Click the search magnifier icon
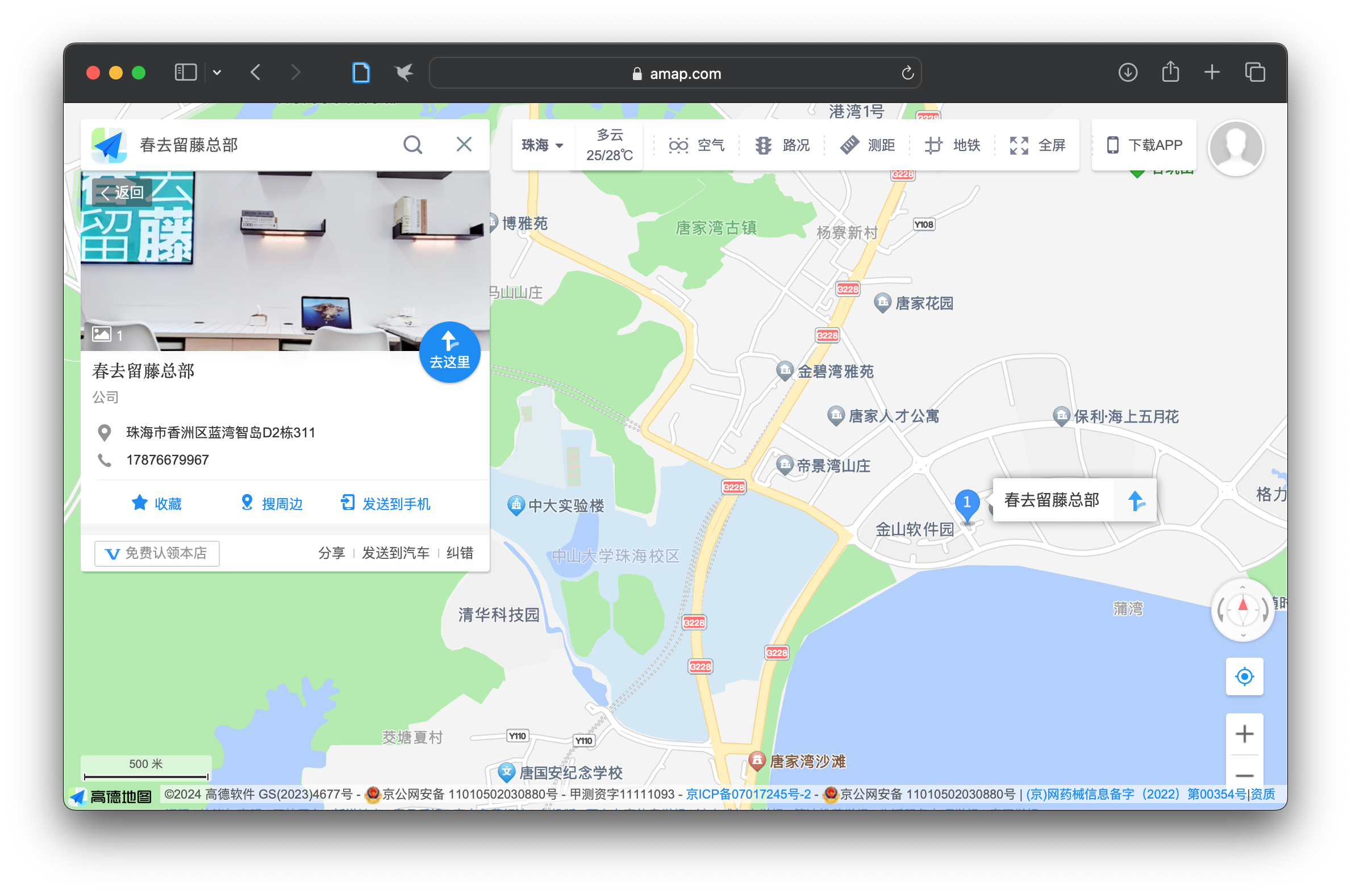1351x894 pixels. (412, 145)
